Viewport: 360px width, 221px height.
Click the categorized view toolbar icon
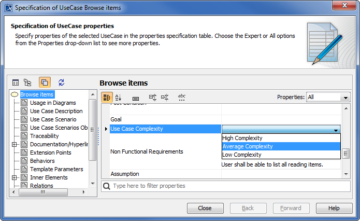[107, 97]
